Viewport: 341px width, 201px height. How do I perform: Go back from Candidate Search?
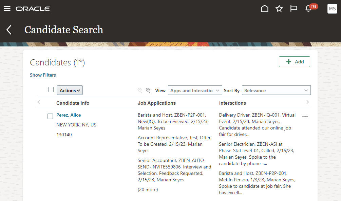9,30
